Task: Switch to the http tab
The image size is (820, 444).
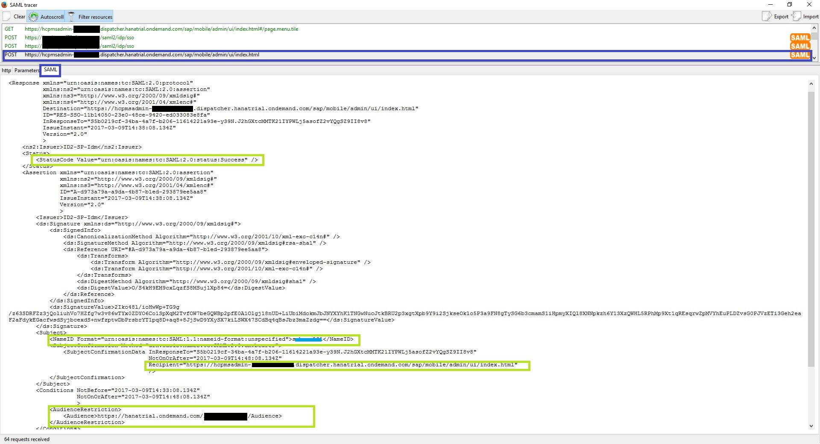Action: 6,70
